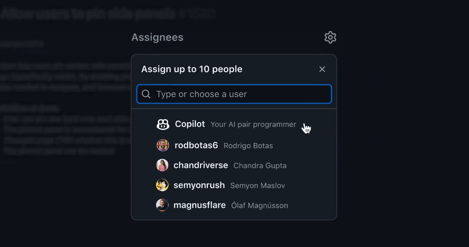The image size is (469, 247).
Task: Assign Copilot via its name
Action: click(x=190, y=124)
